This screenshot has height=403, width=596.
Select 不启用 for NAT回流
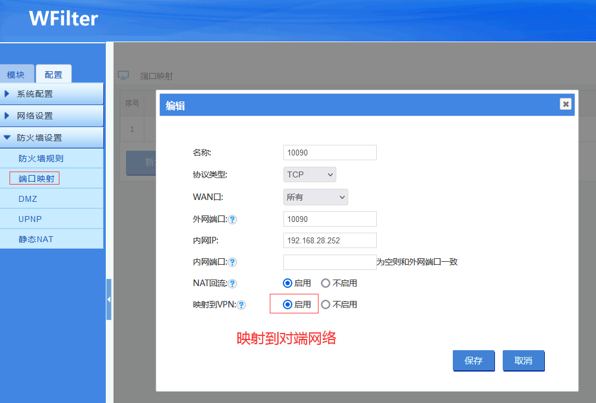[x=326, y=283]
